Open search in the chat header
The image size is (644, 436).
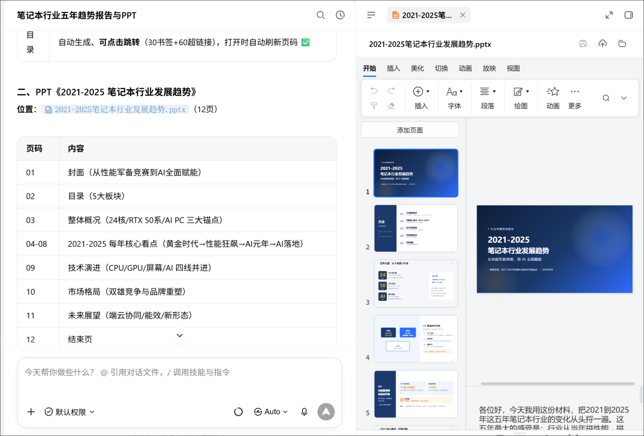[321, 15]
